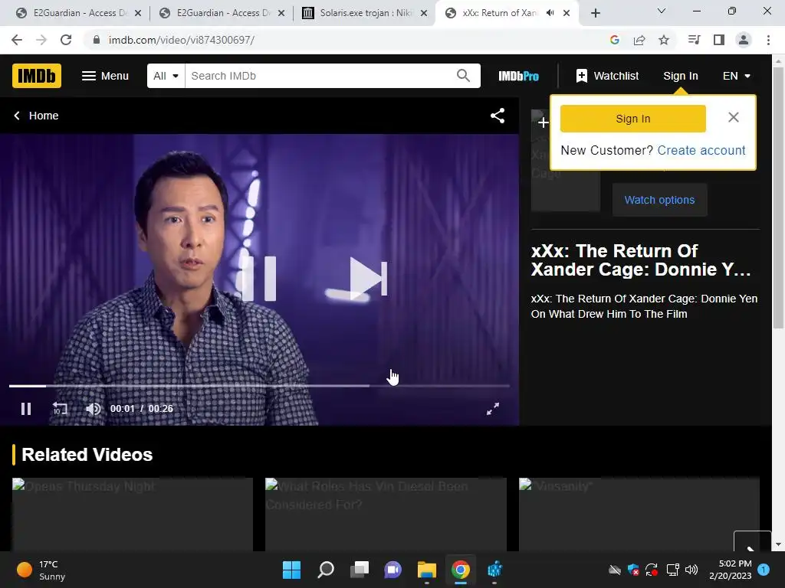The height and width of the screenshot is (588, 785).
Task: Open Watch options
Action: [659, 200]
